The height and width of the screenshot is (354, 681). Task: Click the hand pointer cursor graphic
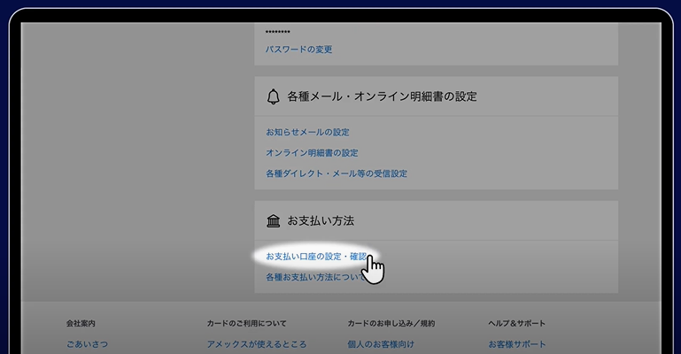click(374, 269)
